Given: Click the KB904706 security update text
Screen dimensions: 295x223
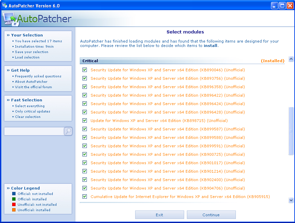Looking at the screenshot, I should [168, 188].
